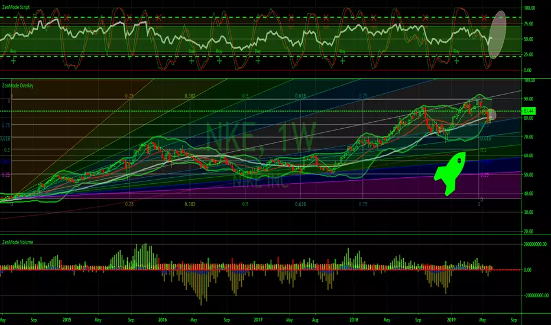Click the 2017 label on the time axis
Image resolution: width=551 pixels, height=325 pixels.
tap(258, 320)
